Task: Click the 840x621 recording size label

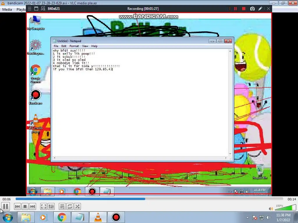Action: [x=54, y=8]
